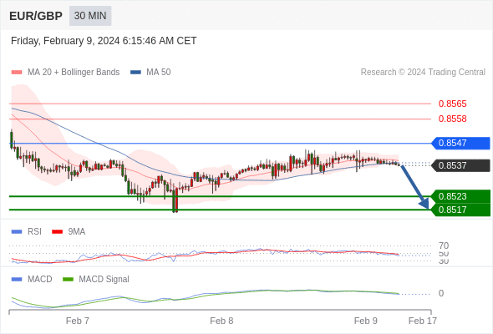Click 'MA 20 + Bollinger Bands' legend label
This screenshot has height=334, width=493.
(x=74, y=73)
